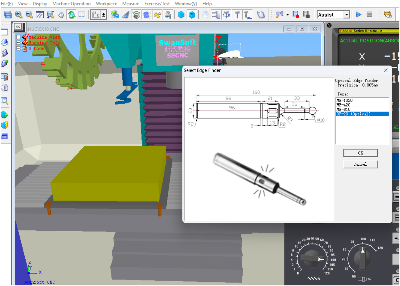Expand the Machine View tree node

pos(18,37)
